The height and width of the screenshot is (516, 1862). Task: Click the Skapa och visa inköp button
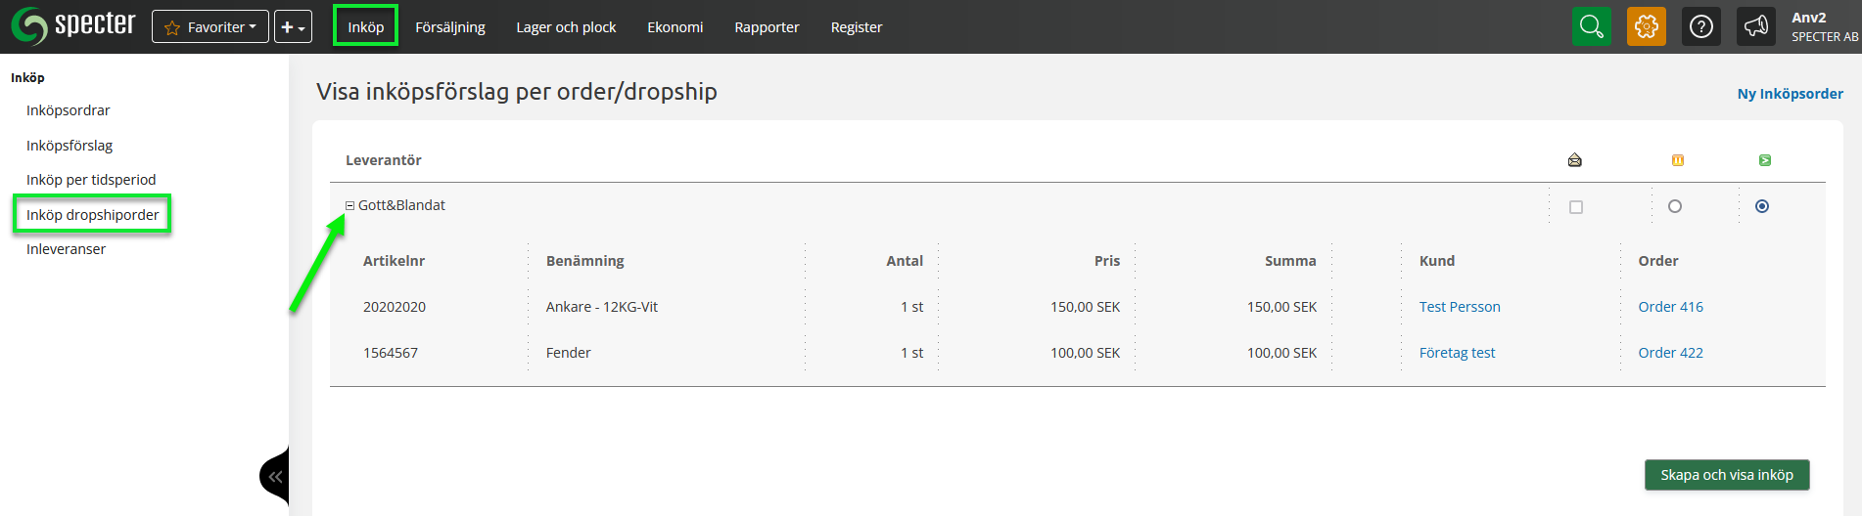[x=1726, y=475]
